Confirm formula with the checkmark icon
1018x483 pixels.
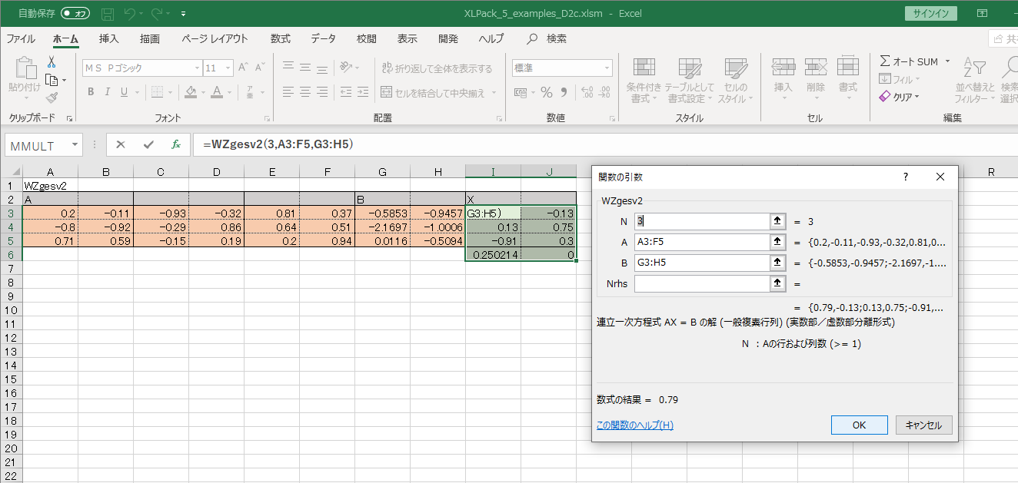click(x=148, y=144)
